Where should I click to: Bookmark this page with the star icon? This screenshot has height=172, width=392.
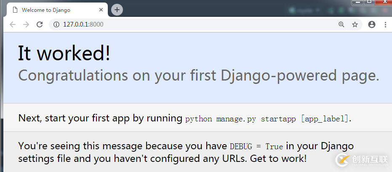tap(355, 24)
